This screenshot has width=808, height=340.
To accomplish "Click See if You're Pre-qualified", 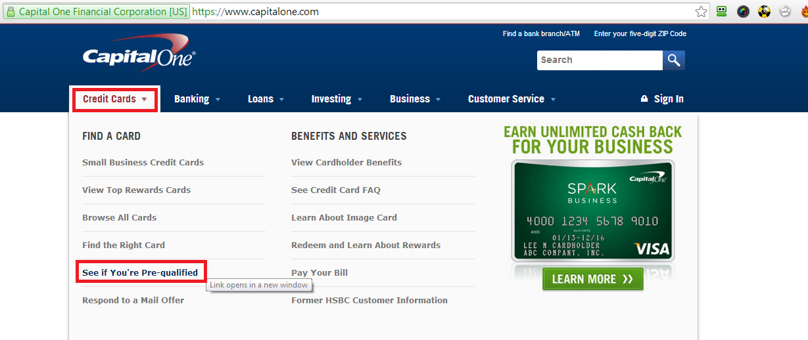I will (140, 272).
